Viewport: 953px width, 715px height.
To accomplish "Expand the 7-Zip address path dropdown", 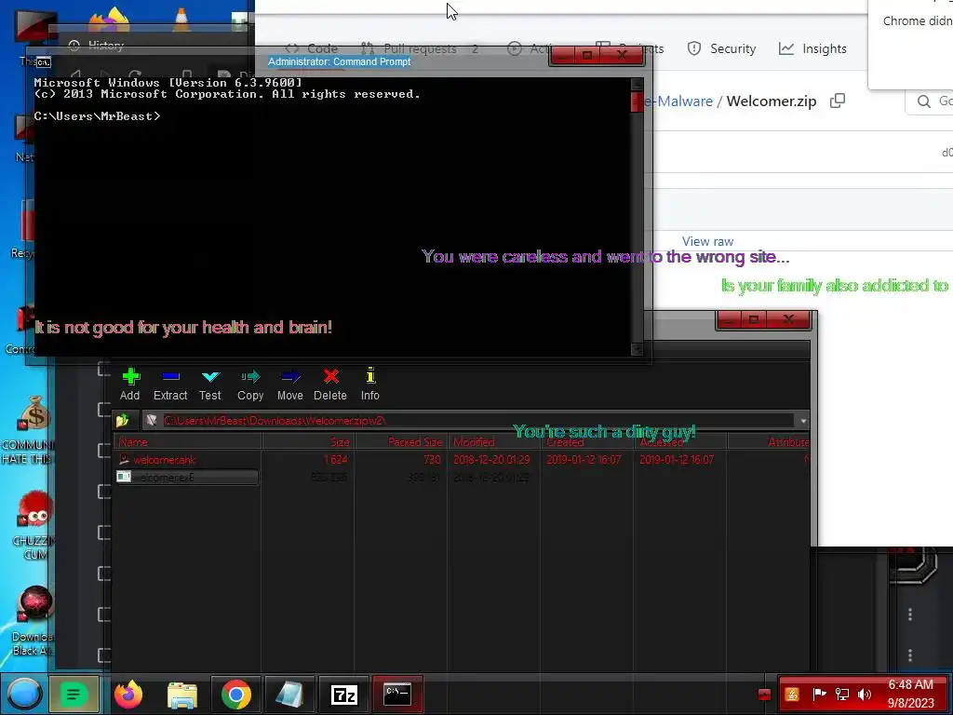I will coord(803,421).
